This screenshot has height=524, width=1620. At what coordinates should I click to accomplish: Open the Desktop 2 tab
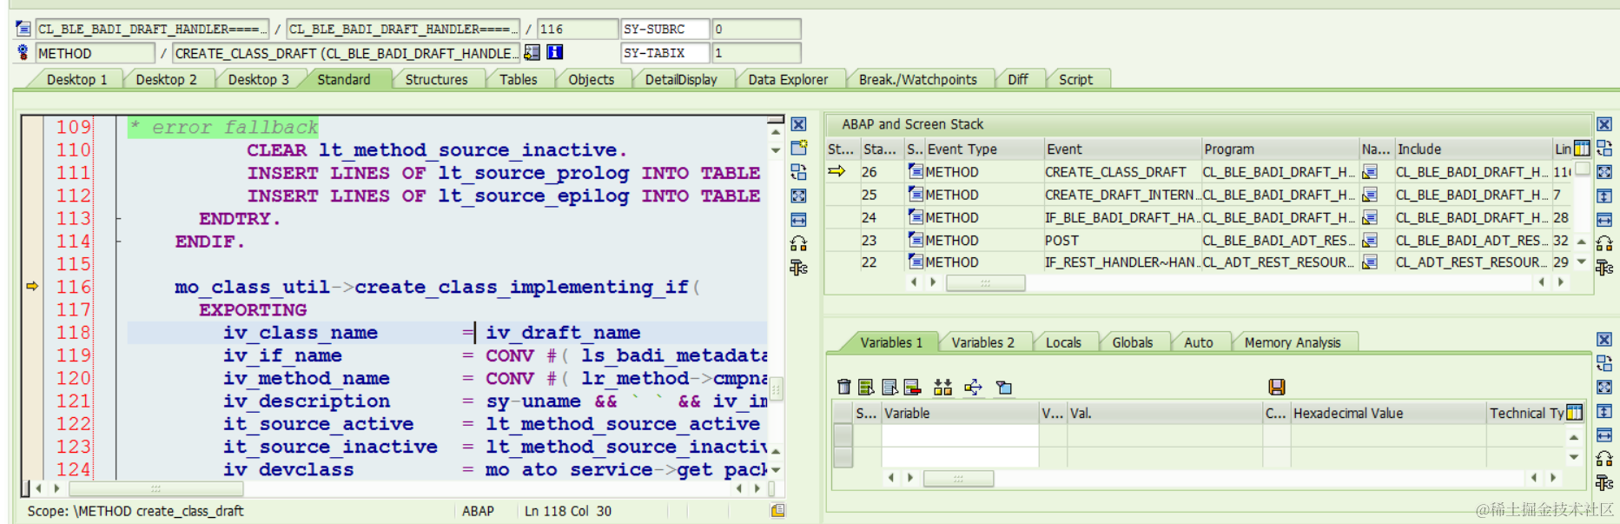click(x=166, y=79)
